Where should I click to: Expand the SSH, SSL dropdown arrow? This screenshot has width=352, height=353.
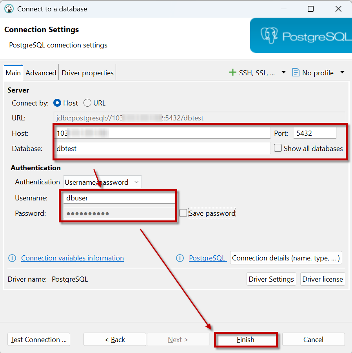pos(283,73)
